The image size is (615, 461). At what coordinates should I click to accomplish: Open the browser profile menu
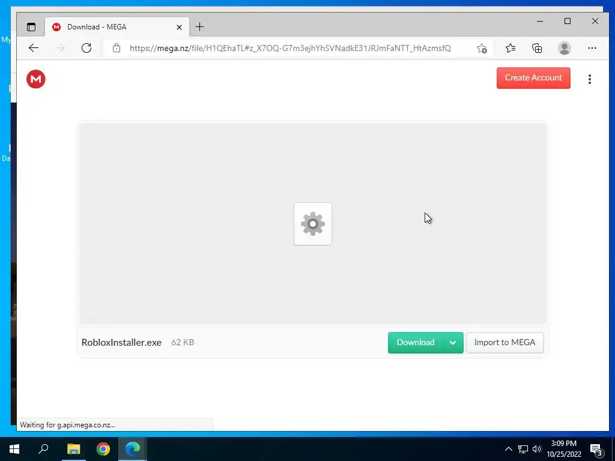[565, 48]
